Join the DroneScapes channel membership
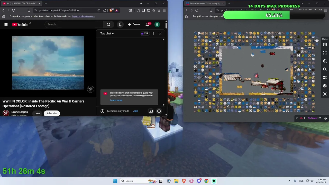 [x=37, y=113]
